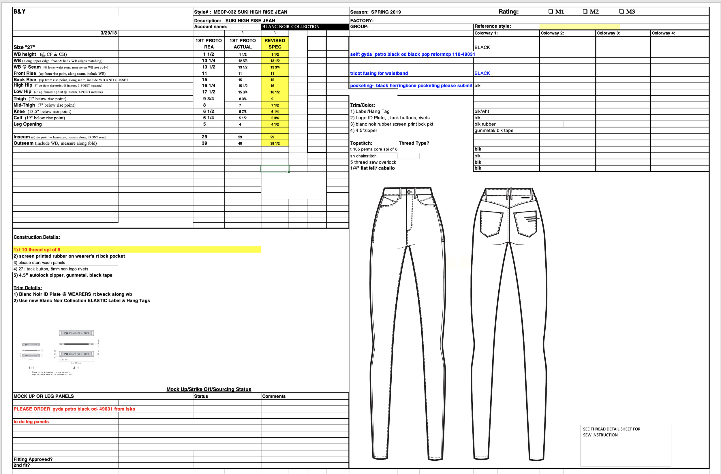Click the tricot fusing for waistband text
The height and width of the screenshot is (474, 721).
[x=379, y=73]
